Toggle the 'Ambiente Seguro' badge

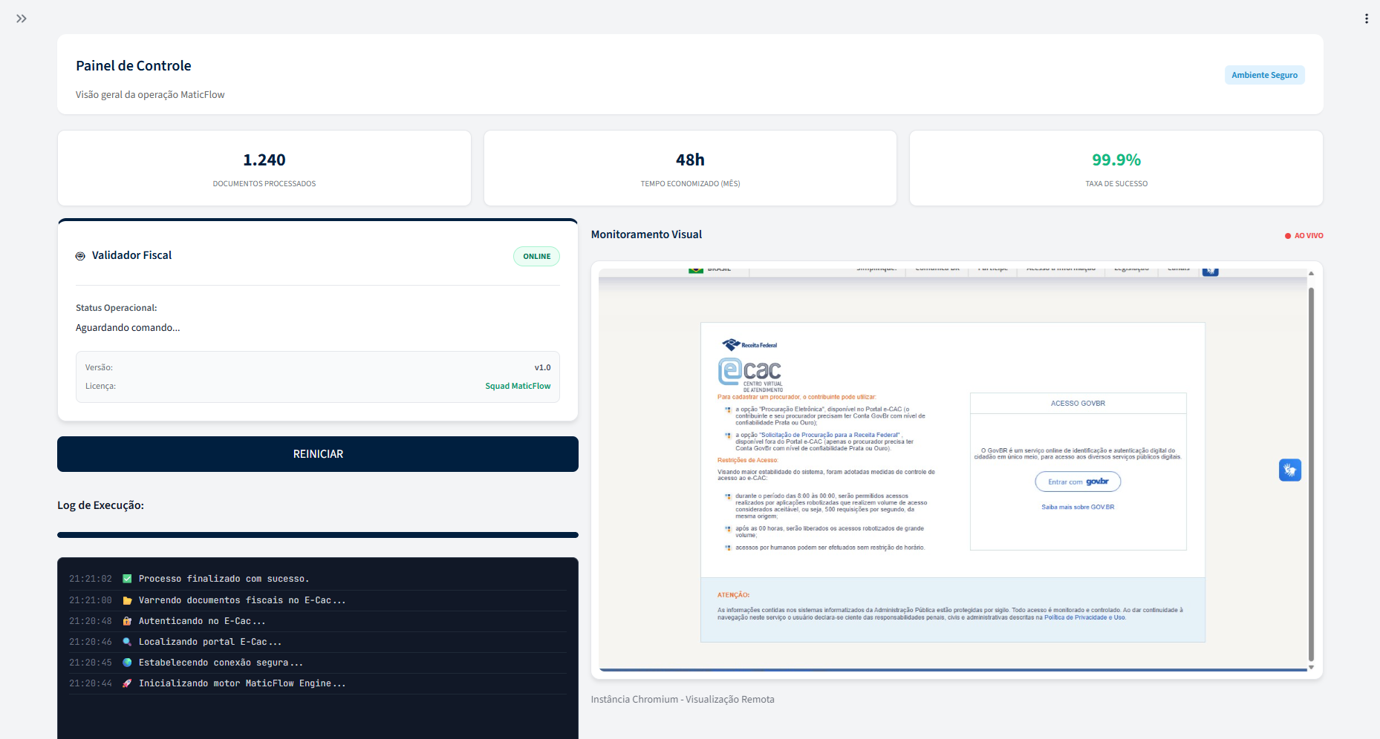1264,74
